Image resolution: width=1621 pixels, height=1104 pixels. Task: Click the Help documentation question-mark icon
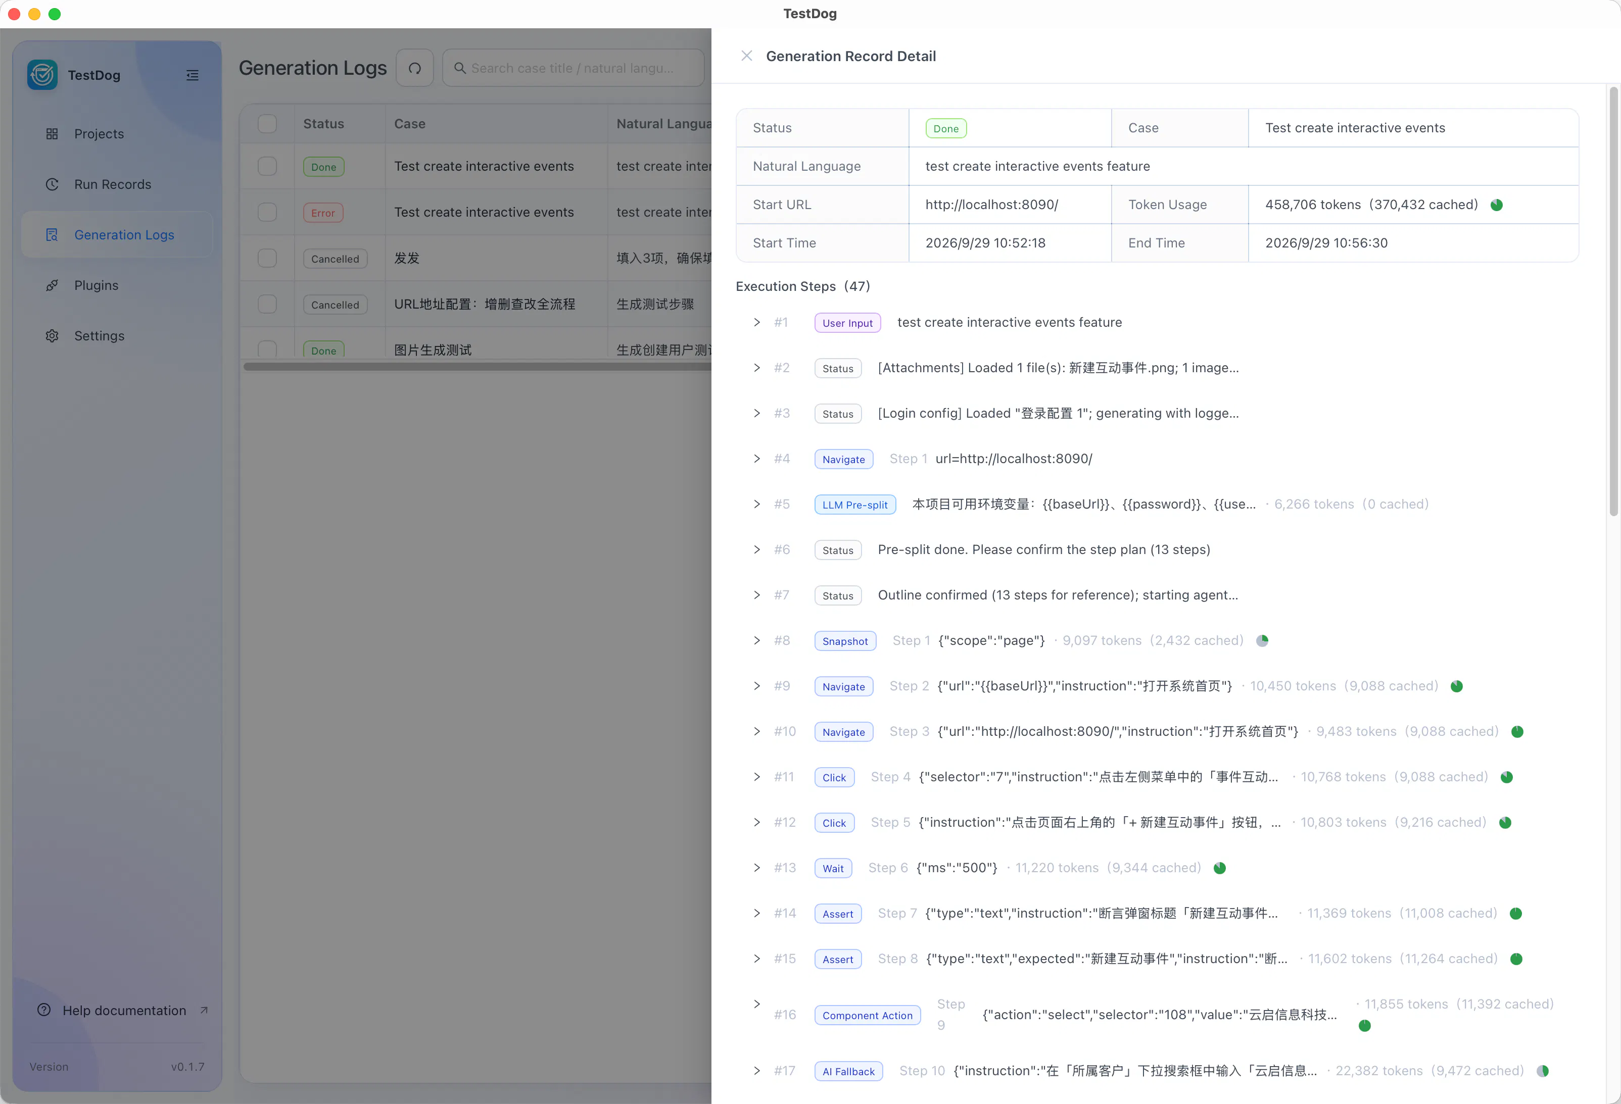[44, 1010]
